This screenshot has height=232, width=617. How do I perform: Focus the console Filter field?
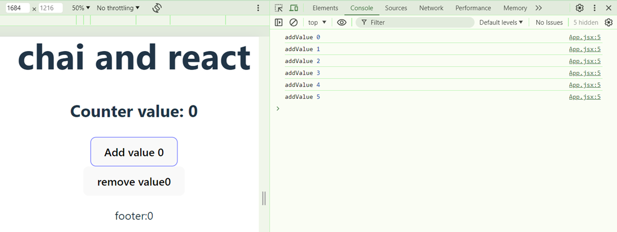click(x=415, y=22)
